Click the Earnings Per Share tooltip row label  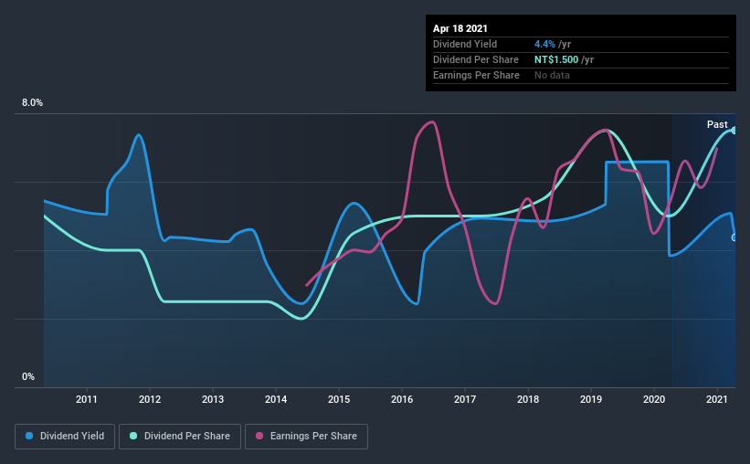pyautogui.click(x=476, y=75)
